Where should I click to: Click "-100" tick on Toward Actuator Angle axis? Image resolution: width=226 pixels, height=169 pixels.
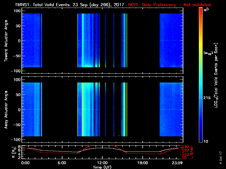16,71
